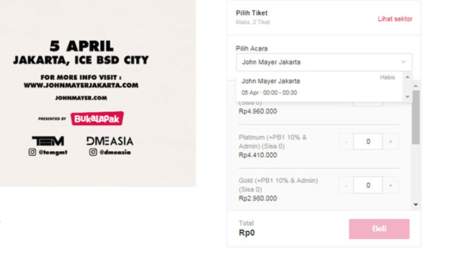Click the Pilih Acara box showing John Mayer Jakarta
This screenshot has width=453, height=254.
pyautogui.click(x=324, y=62)
